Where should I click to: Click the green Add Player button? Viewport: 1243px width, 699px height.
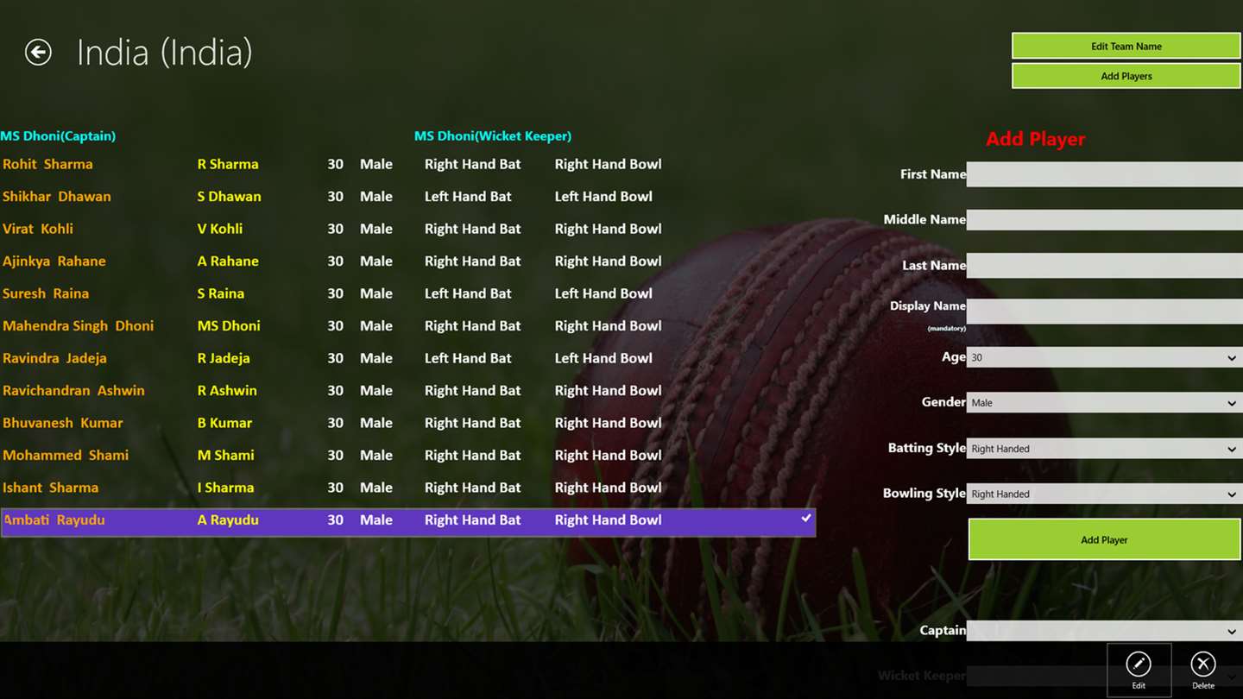coord(1105,540)
